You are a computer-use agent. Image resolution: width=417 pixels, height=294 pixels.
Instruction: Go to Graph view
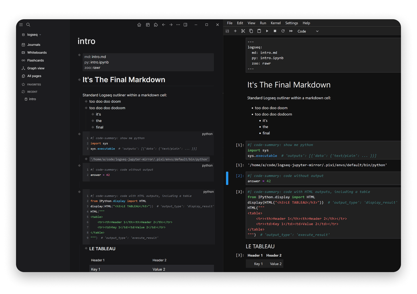tap(36, 68)
